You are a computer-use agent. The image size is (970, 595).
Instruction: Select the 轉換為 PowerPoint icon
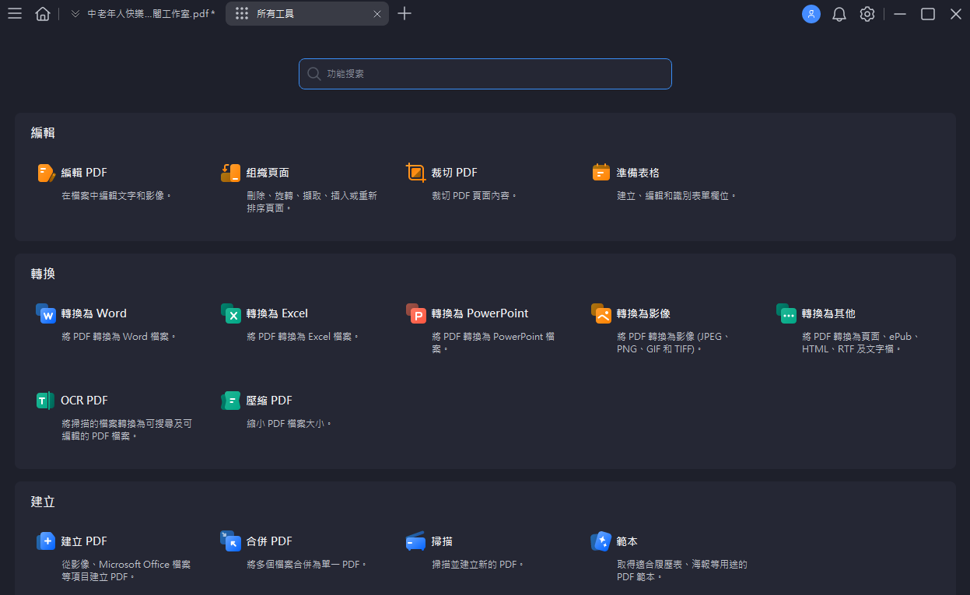tap(416, 313)
